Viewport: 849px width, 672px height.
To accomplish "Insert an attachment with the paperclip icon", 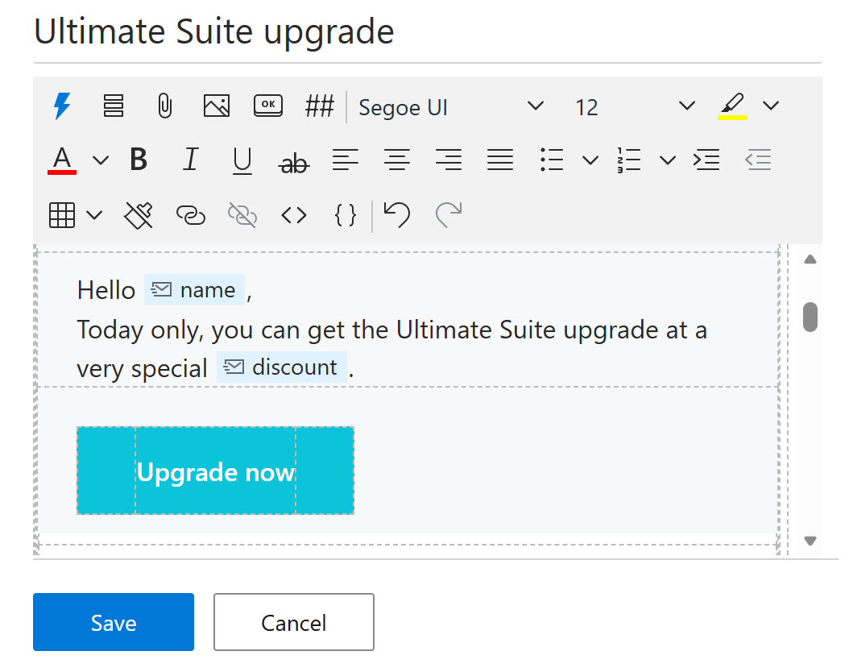I will [164, 105].
